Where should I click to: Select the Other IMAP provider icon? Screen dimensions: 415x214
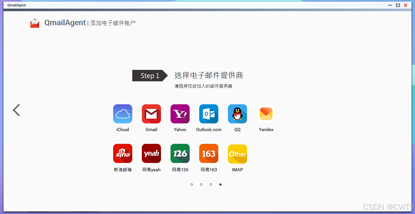pos(237,154)
